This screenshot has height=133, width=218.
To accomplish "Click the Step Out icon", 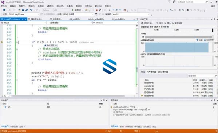I will coord(120,10).
